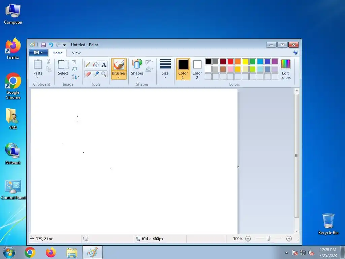Open Firefox from the taskbar
Screen dimensions: 345x259
coord(51,252)
